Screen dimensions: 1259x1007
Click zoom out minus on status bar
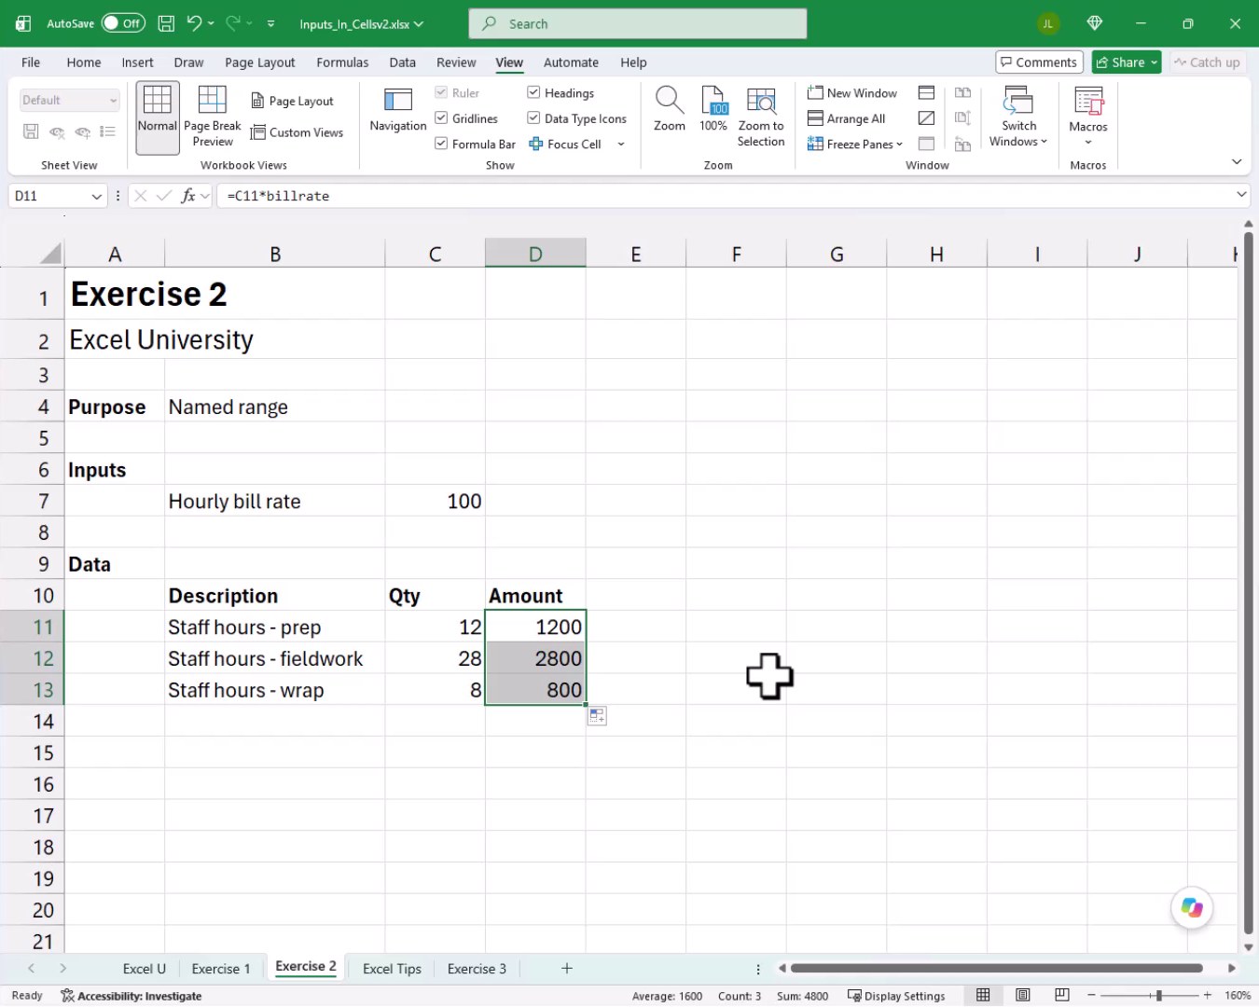click(x=1091, y=996)
